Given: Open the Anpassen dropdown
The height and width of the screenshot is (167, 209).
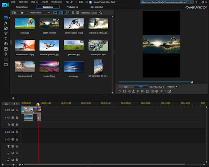Looking at the screenshot, I should [172, 87].
